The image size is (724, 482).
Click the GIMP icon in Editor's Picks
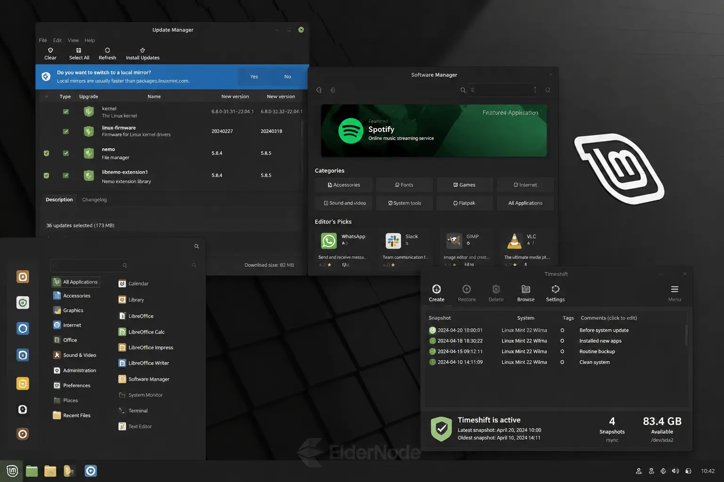[x=454, y=241]
